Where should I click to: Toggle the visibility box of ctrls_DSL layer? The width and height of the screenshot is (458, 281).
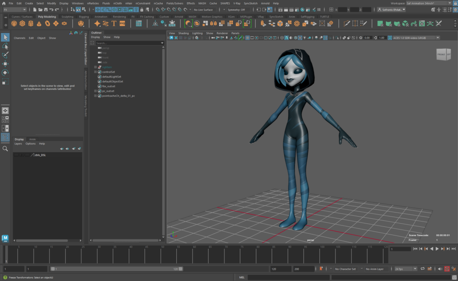pyautogui.click(x=16, y=155)
